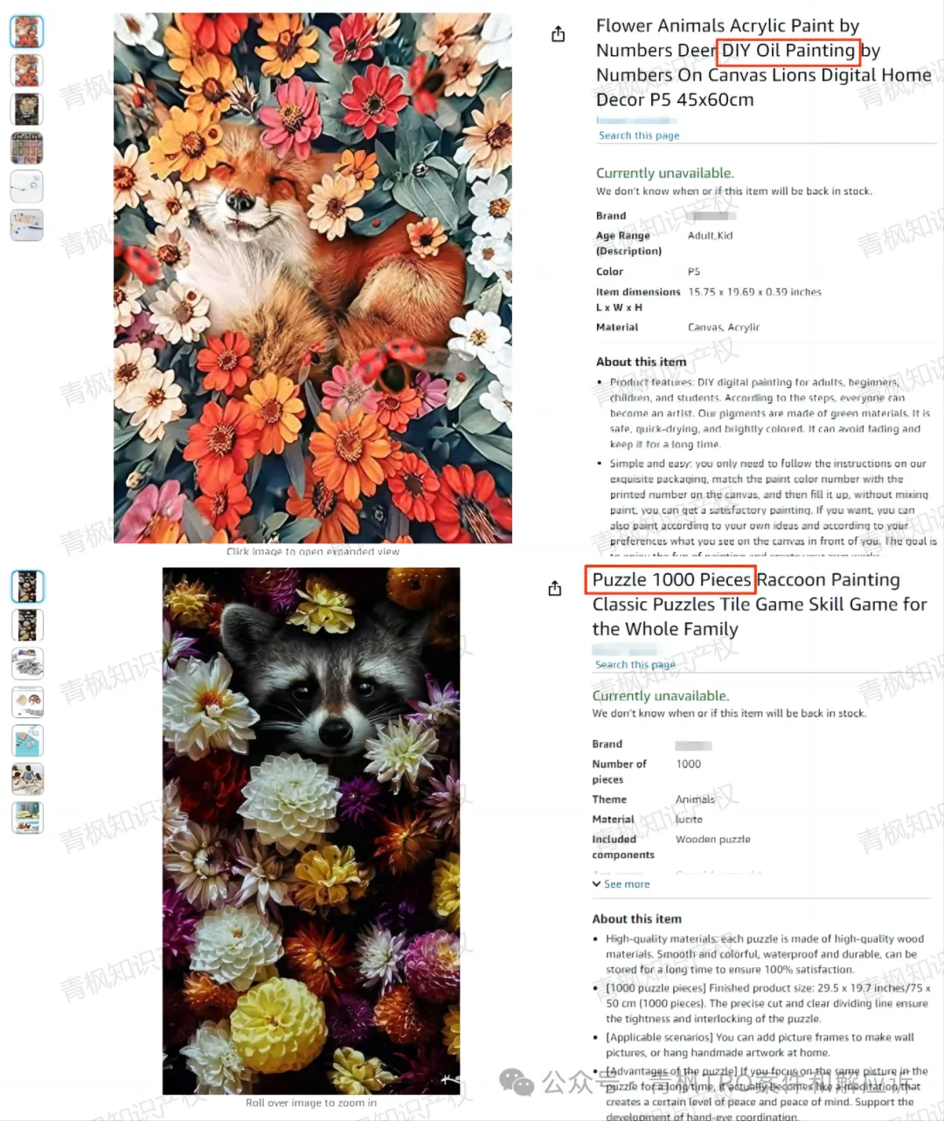Select fourth paint set thumbnail in top listing
The height and width of the screenshot is (1121, 944).
coord(26,148)
